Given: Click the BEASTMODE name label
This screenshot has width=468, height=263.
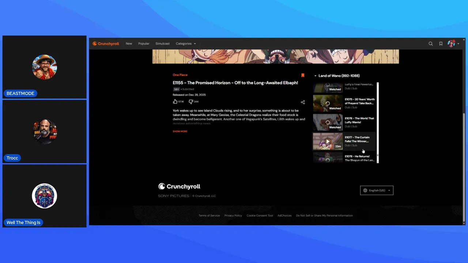Looking at the screenshot, I should coord(20,94).
